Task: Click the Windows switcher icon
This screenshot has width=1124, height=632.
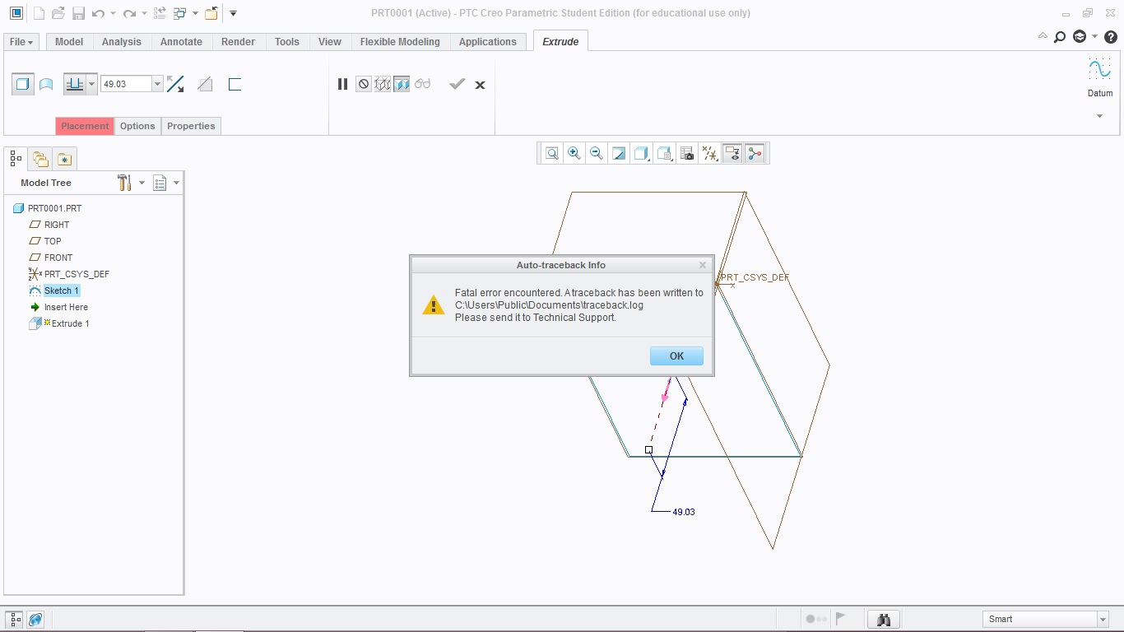Action: [180, 13]
